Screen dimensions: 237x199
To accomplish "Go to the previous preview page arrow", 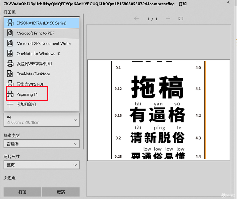I will point(137,19).
